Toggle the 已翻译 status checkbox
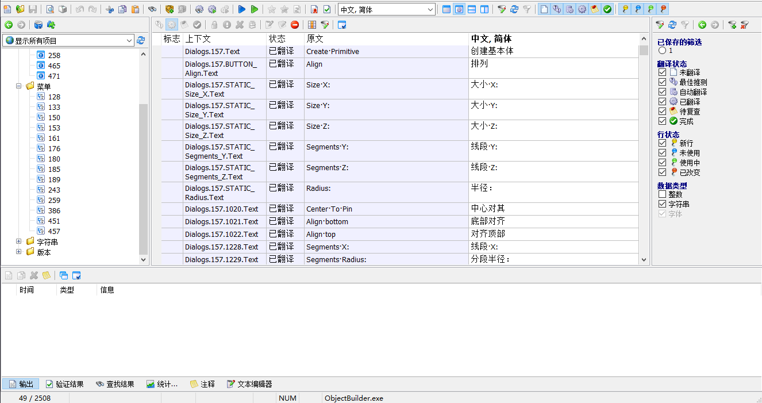The image size is (762, 403). pos(662,102)
